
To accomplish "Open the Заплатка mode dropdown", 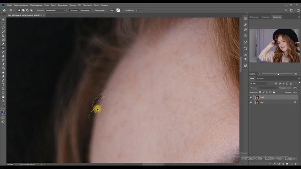I will [x=56, y=10].
